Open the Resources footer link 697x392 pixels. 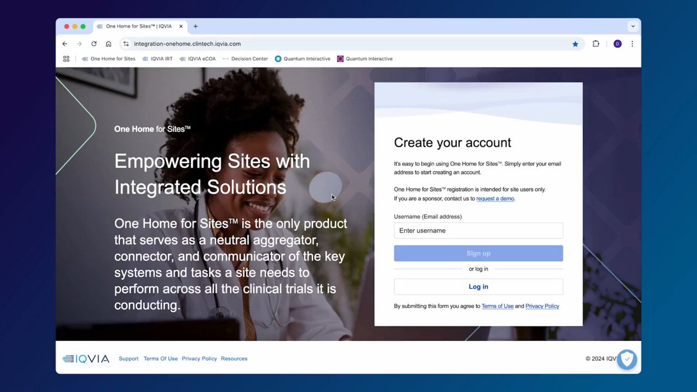pos(234,359)
